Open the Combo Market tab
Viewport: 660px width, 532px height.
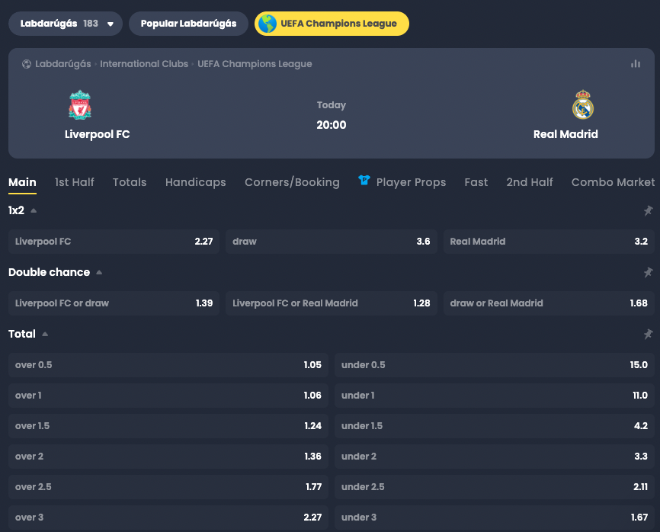coord(613,182)
